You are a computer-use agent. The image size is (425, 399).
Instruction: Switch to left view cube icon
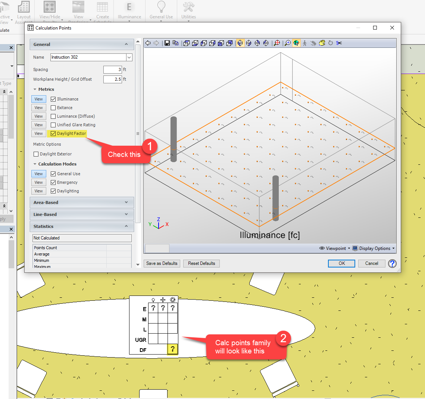[x=204, y=43]
